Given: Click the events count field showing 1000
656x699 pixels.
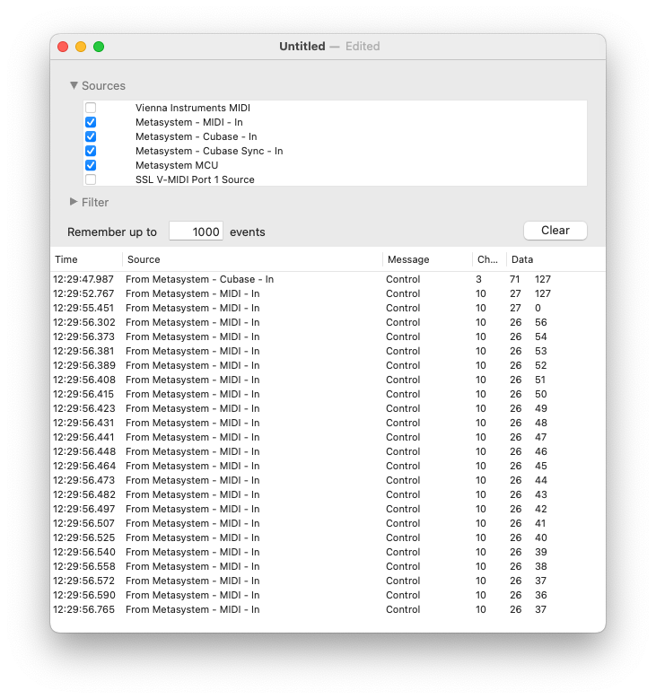Looking at the screenshot, I should (196, 232).
